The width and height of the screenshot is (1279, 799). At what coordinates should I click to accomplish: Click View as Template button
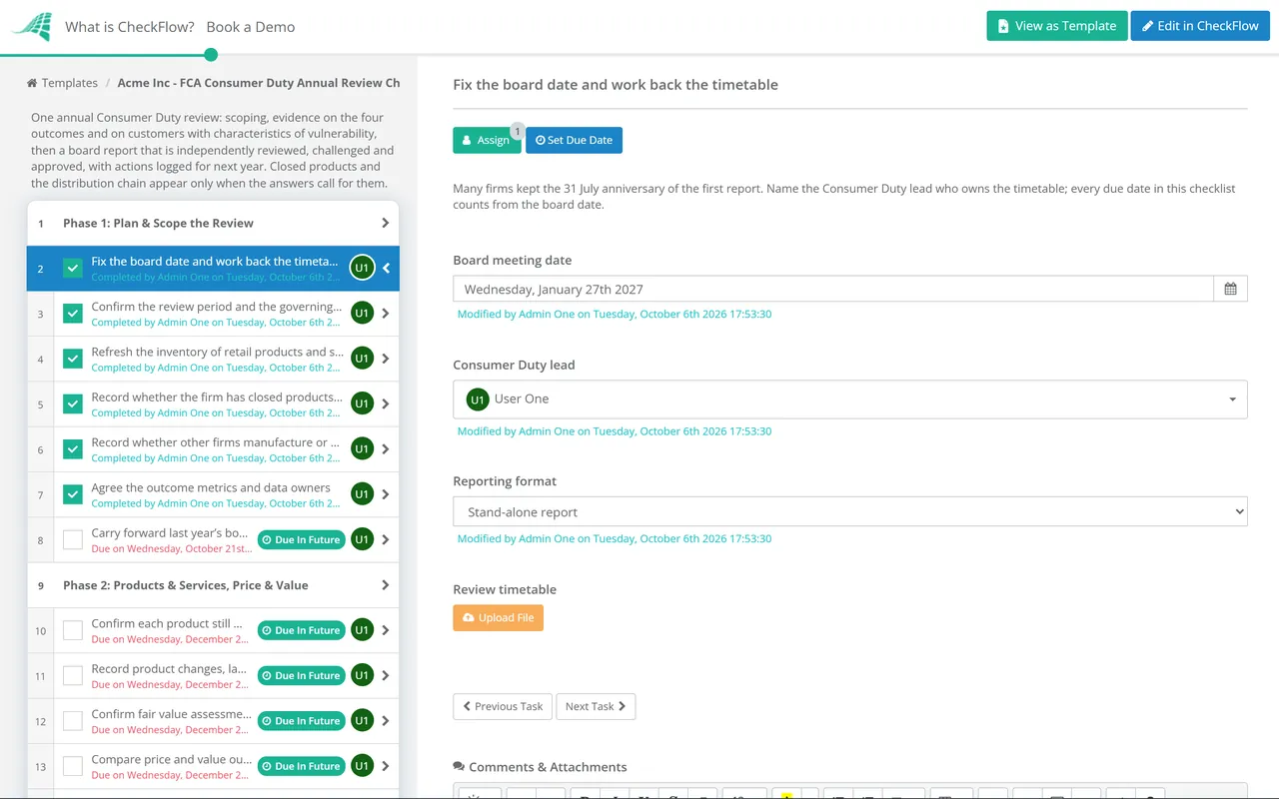coord(1057,26)
